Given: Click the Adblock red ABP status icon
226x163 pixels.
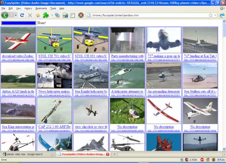Looking at the screenshot, I should tap(202, 160).
